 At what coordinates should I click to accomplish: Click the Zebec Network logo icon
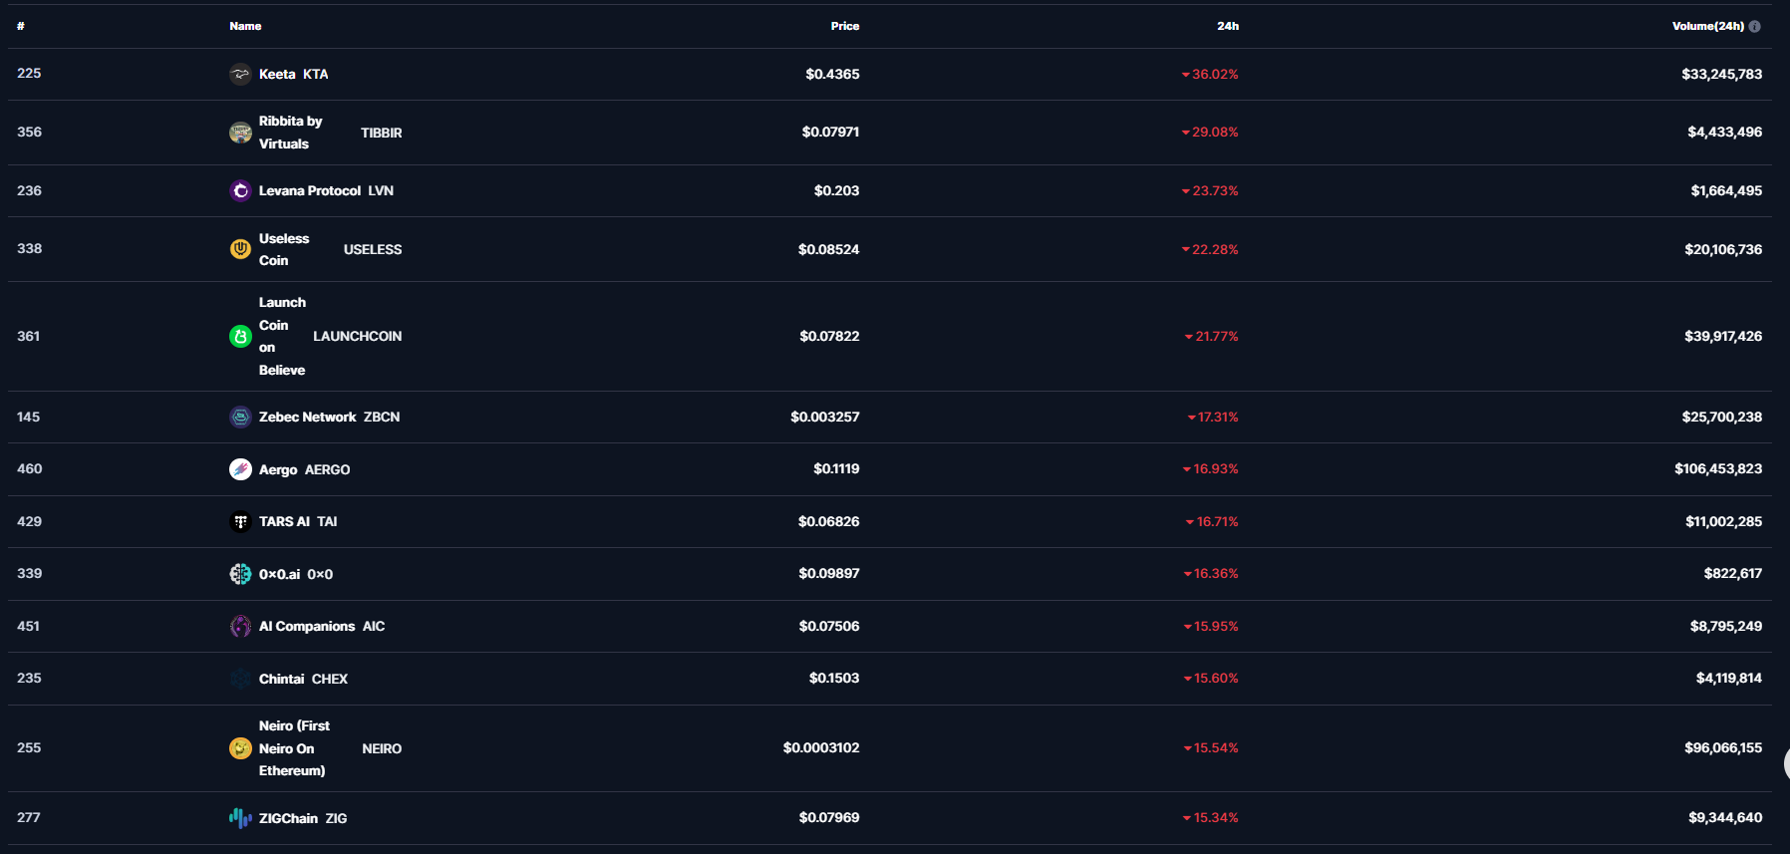[240, 417]
